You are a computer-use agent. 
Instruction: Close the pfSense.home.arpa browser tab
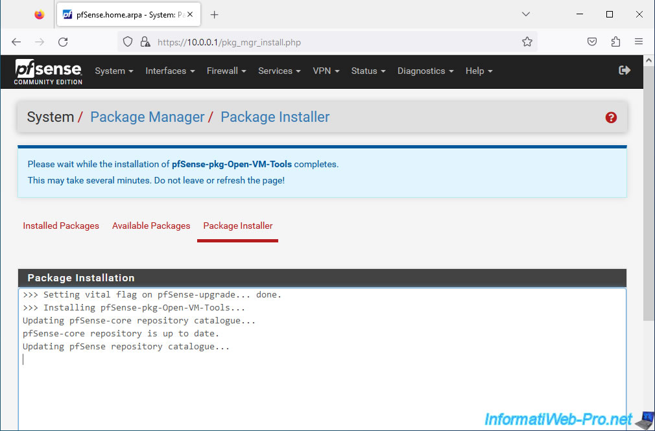coord(190,15)
